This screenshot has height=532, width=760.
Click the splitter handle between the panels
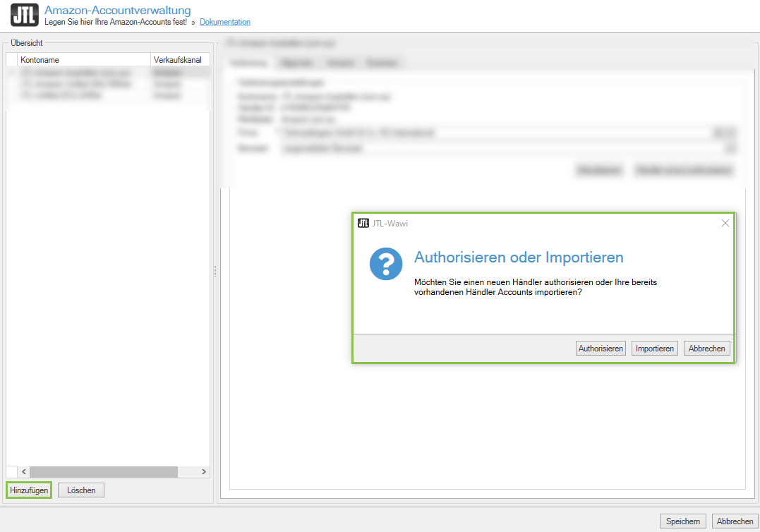[215, 271]
